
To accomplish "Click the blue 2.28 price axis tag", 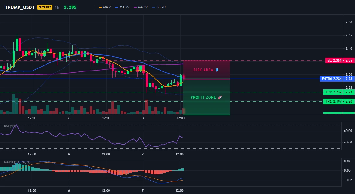I will coord(349,79).
